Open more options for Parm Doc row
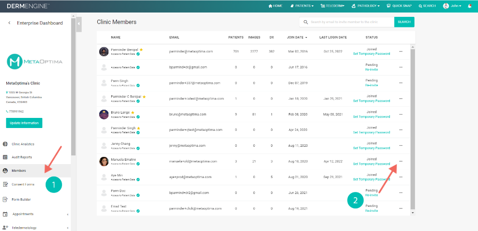478x231 pixels. point(400,192)
